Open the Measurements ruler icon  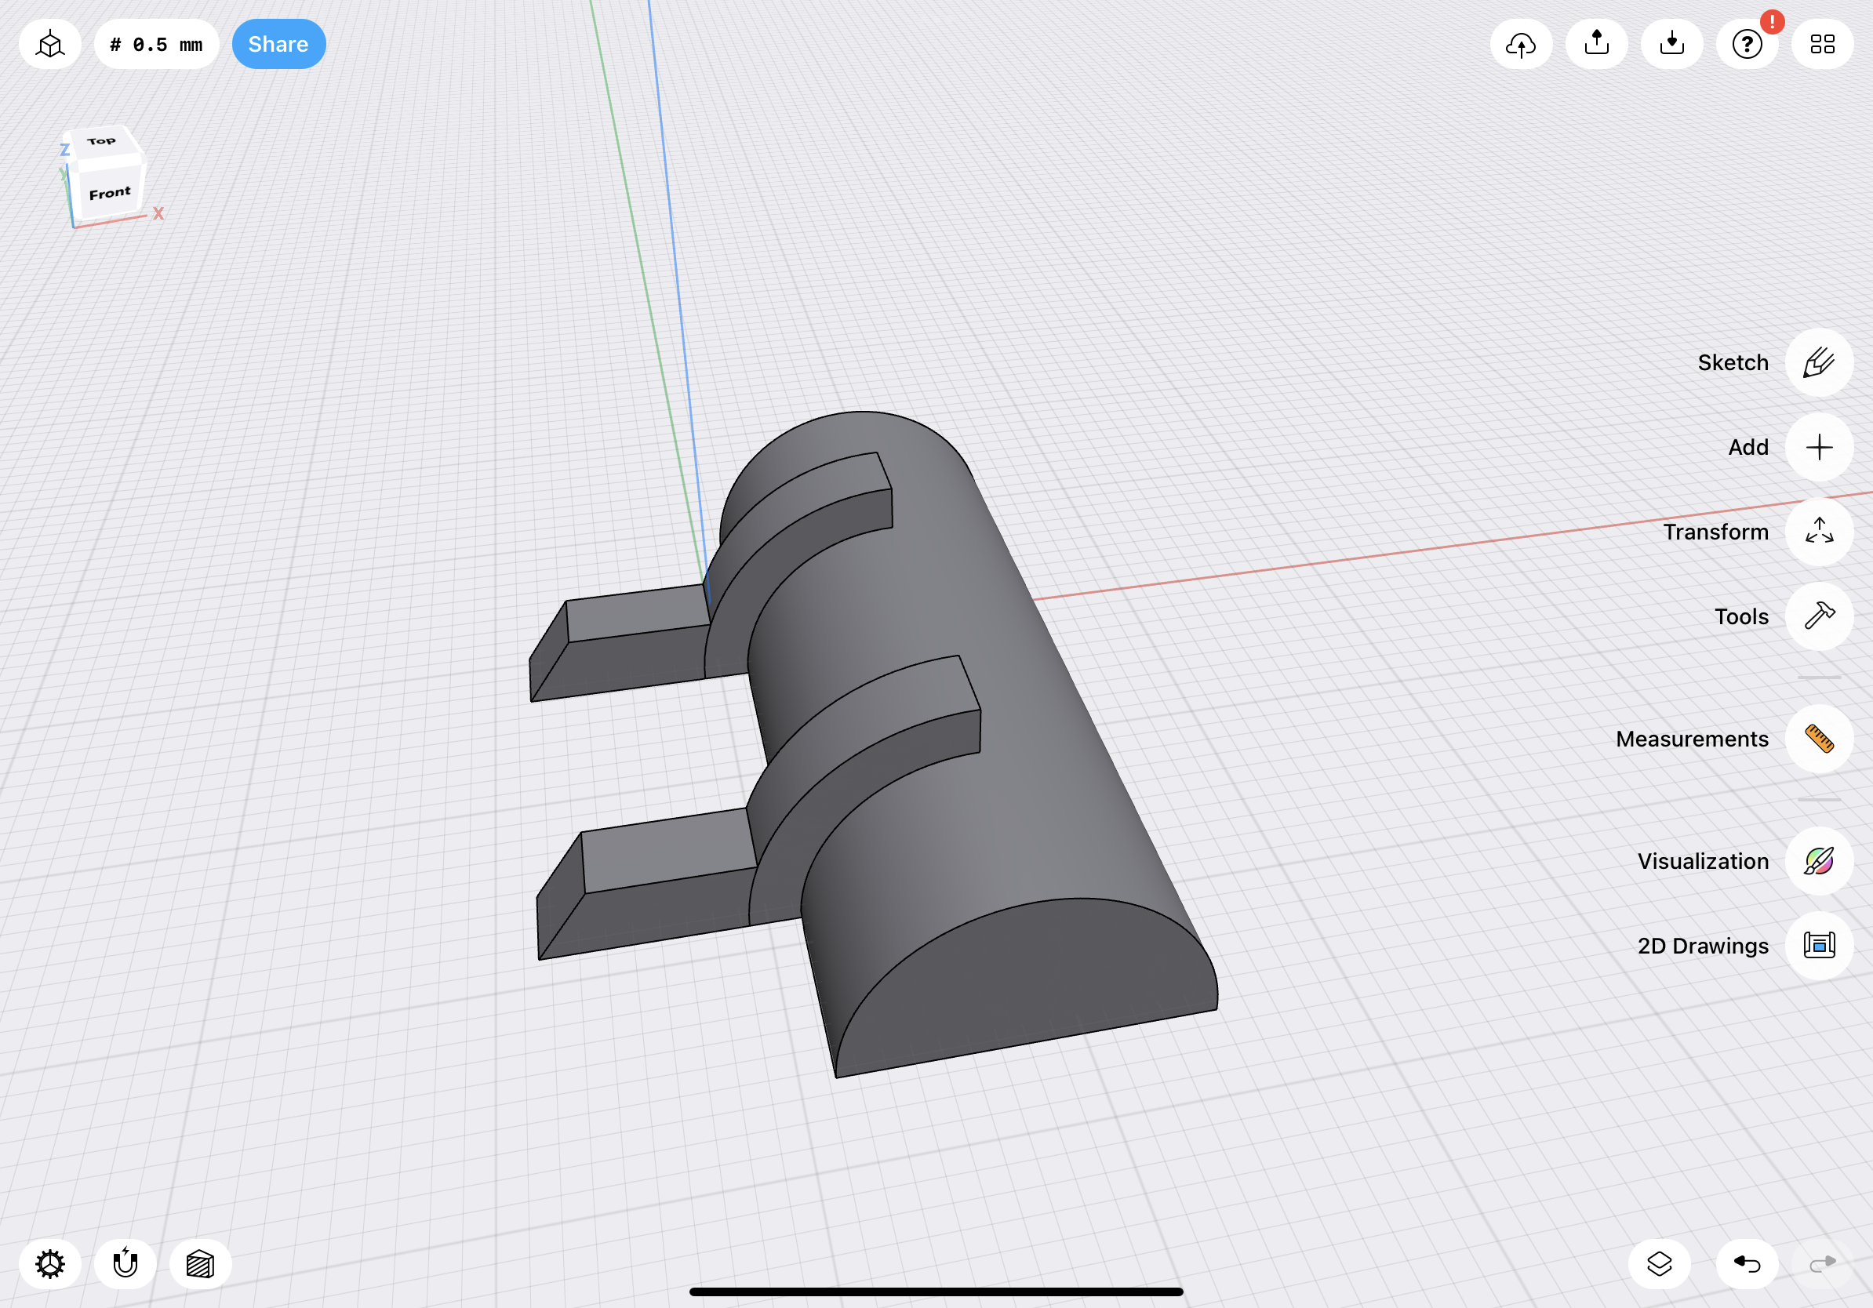[x=1818, y=739]
